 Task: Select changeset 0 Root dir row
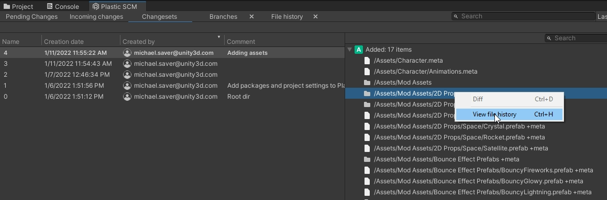coord(172,97)
